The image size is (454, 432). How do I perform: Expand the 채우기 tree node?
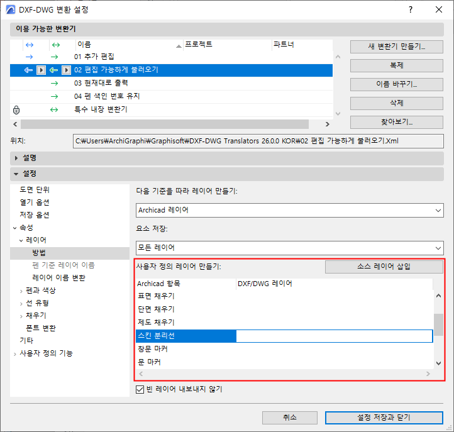(21, 316)
